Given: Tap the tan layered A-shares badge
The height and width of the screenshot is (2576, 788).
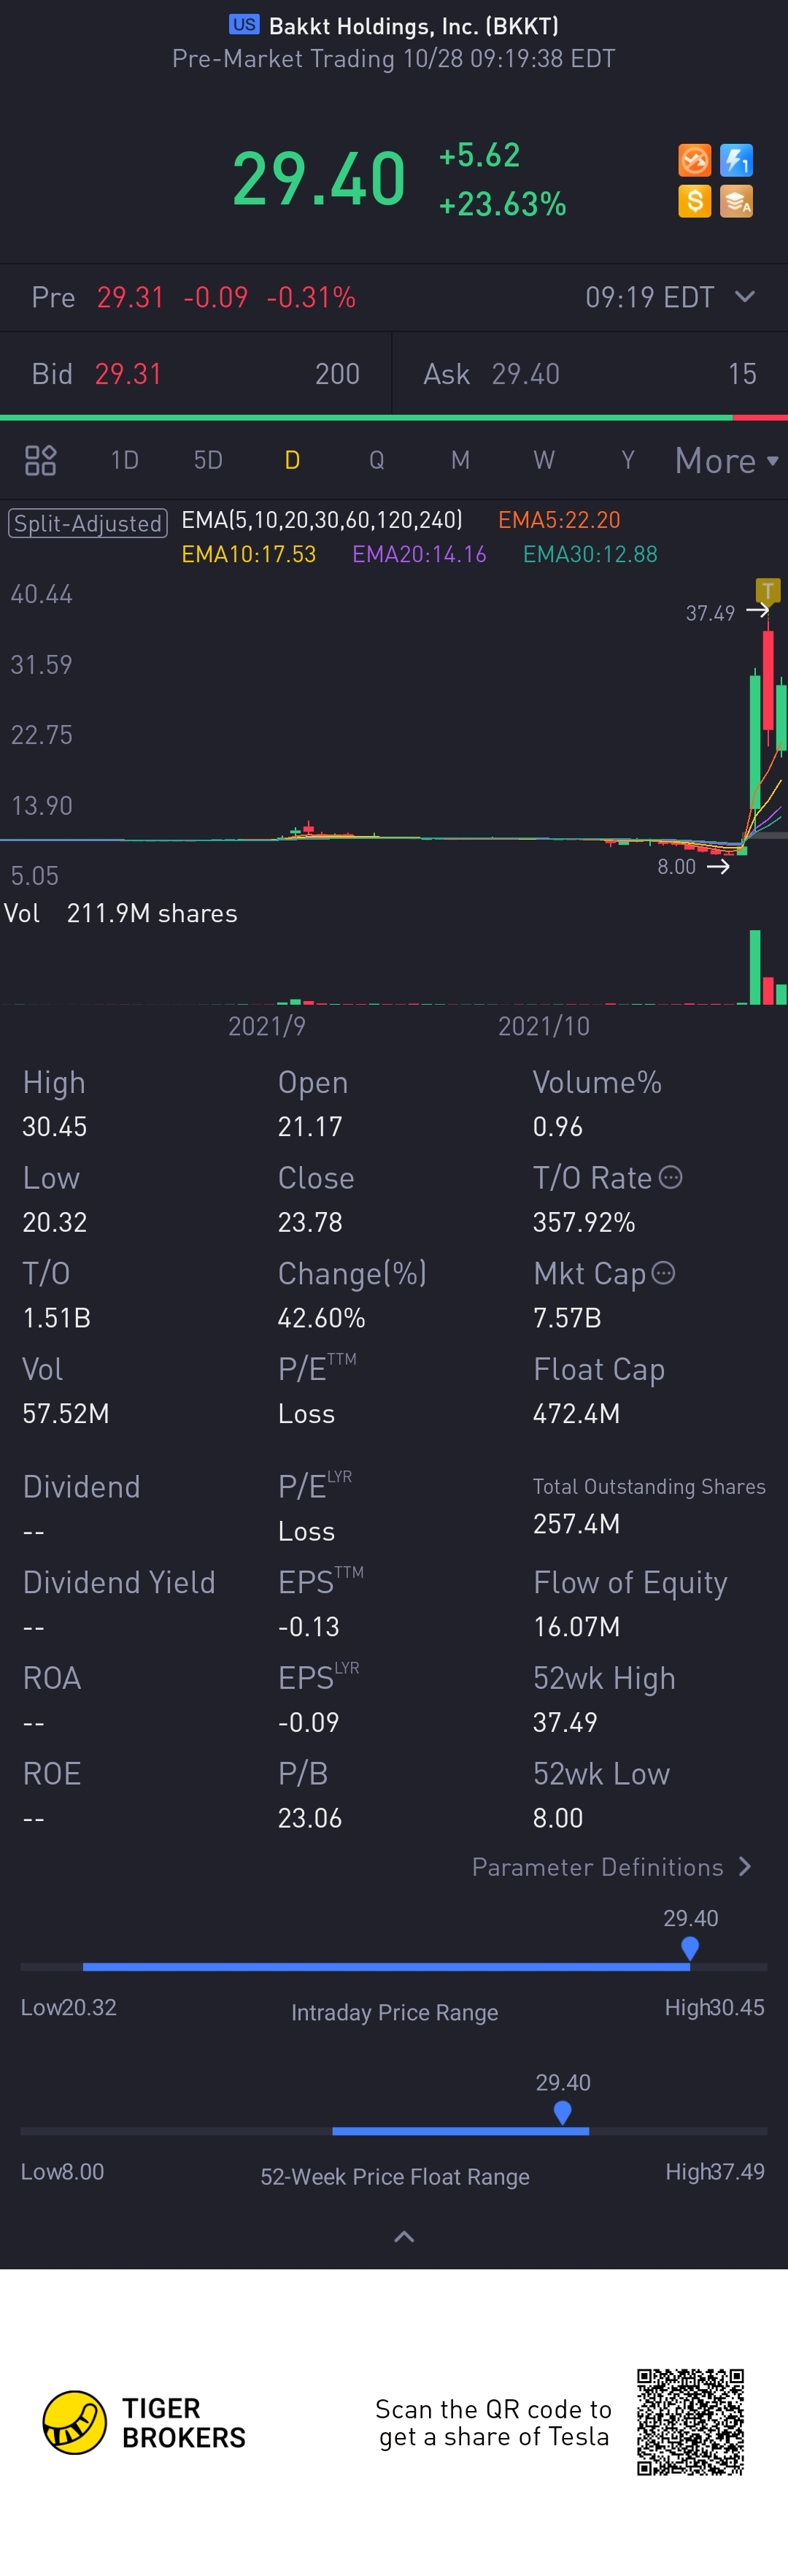Looking at the screenshot, I should 736,201.
